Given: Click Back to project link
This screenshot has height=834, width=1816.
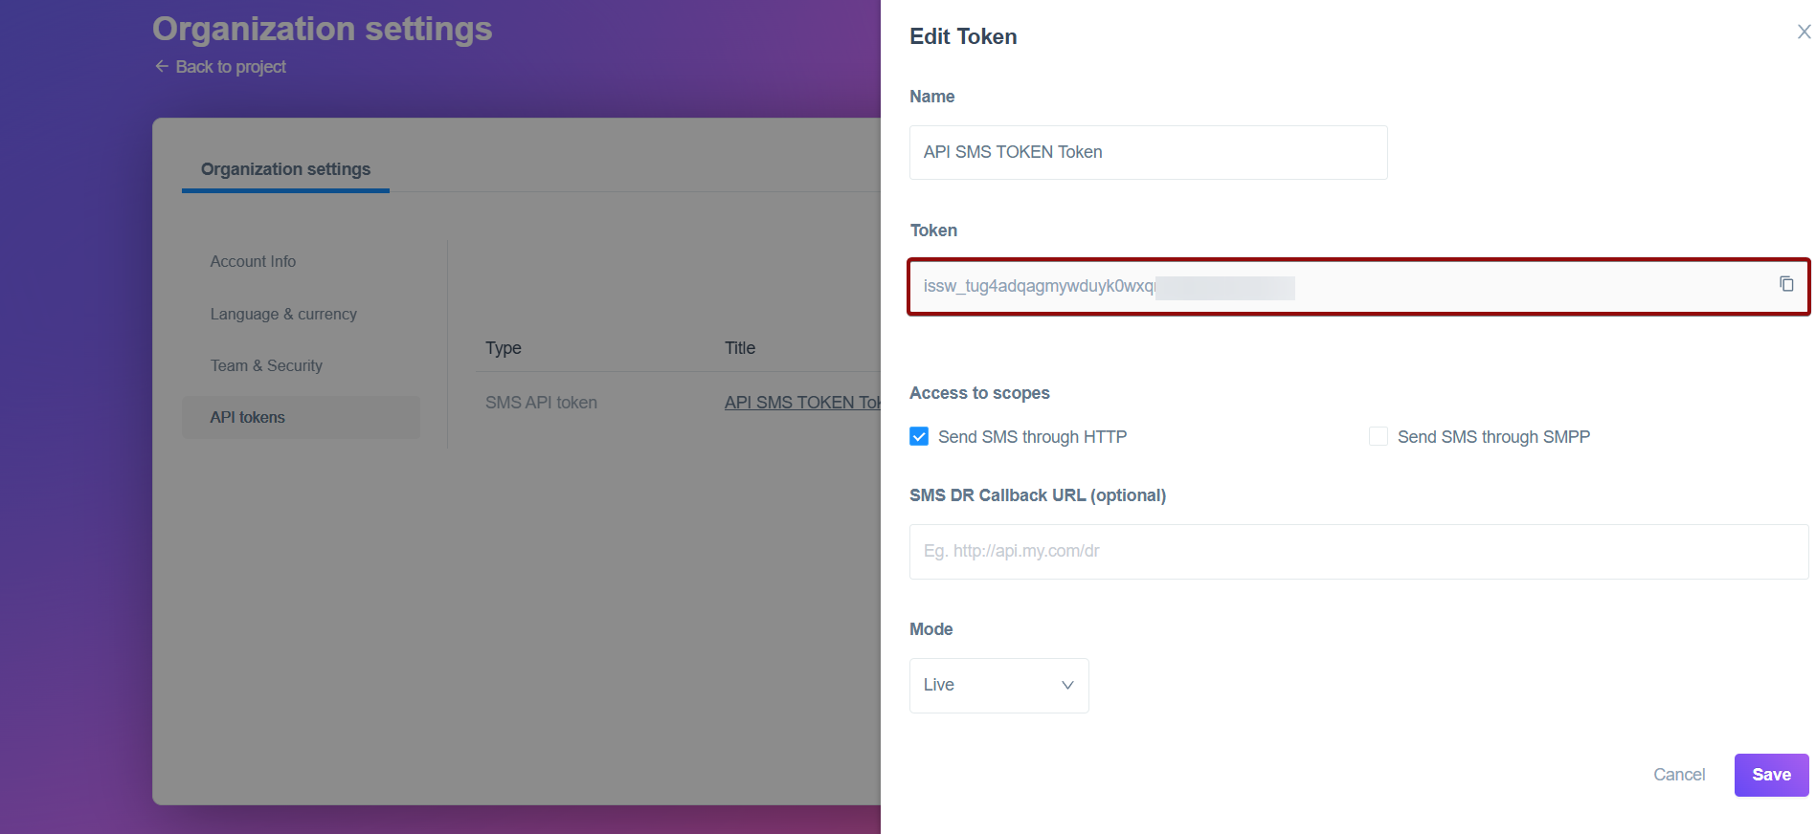Looking at the screenshot, I should coord(231,67).
